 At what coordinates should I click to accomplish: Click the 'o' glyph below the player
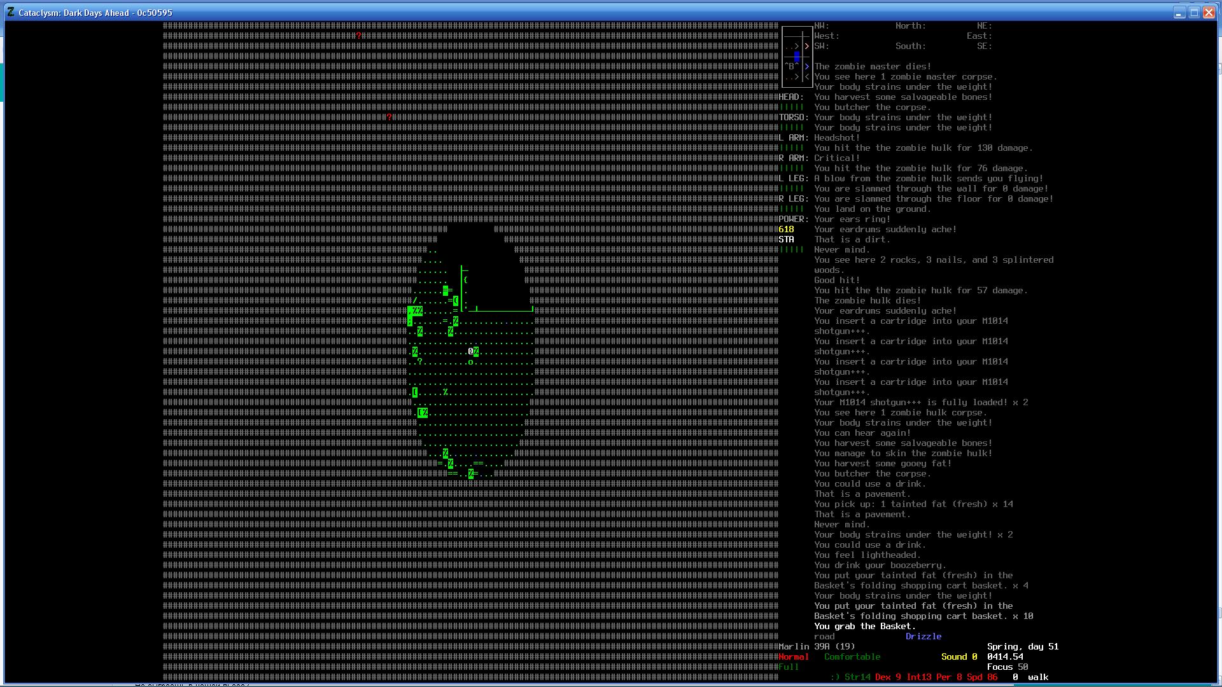point(471,362)
